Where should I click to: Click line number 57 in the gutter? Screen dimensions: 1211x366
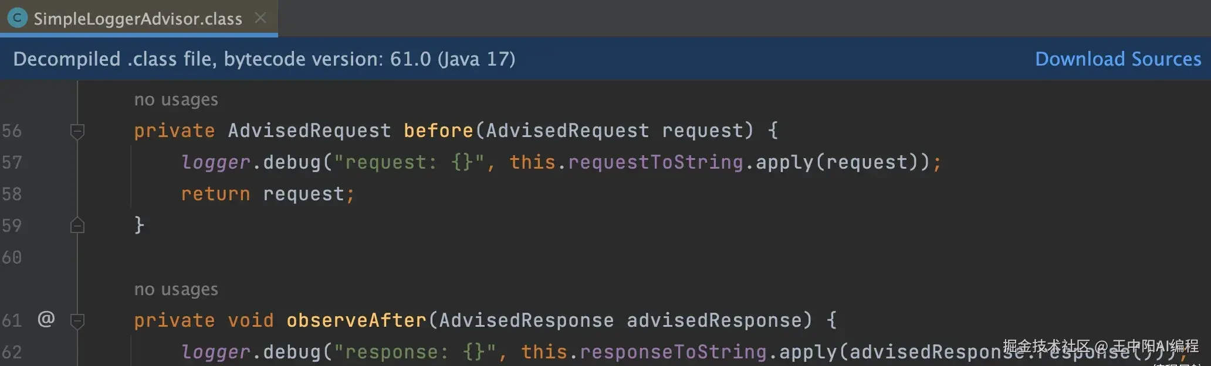pyautogui.click(x=12, y=162)
